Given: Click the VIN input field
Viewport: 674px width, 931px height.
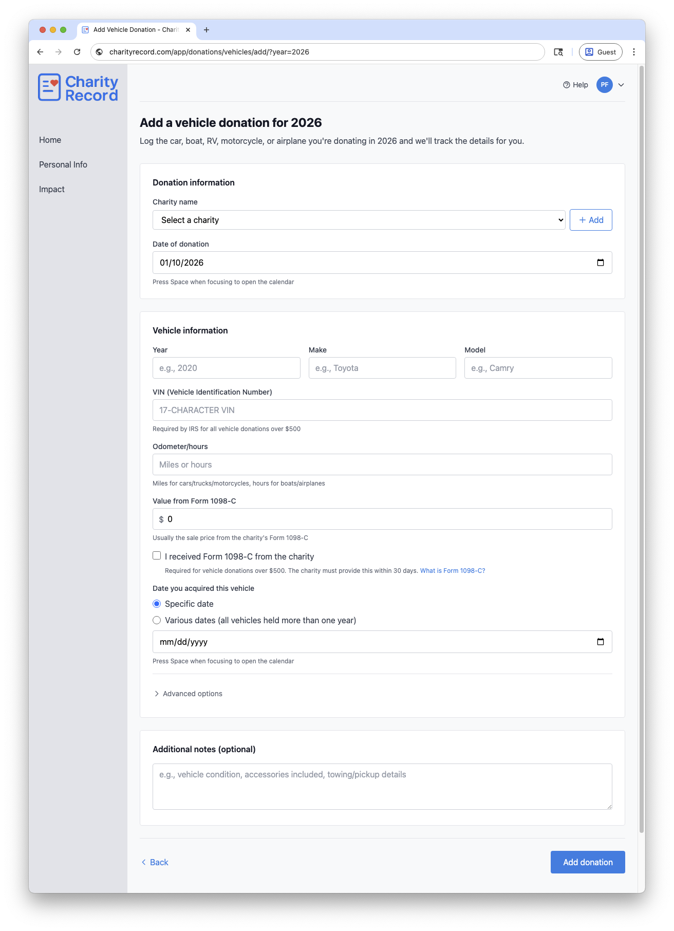Looking at the screenshot, I should (x=382, y=410).
